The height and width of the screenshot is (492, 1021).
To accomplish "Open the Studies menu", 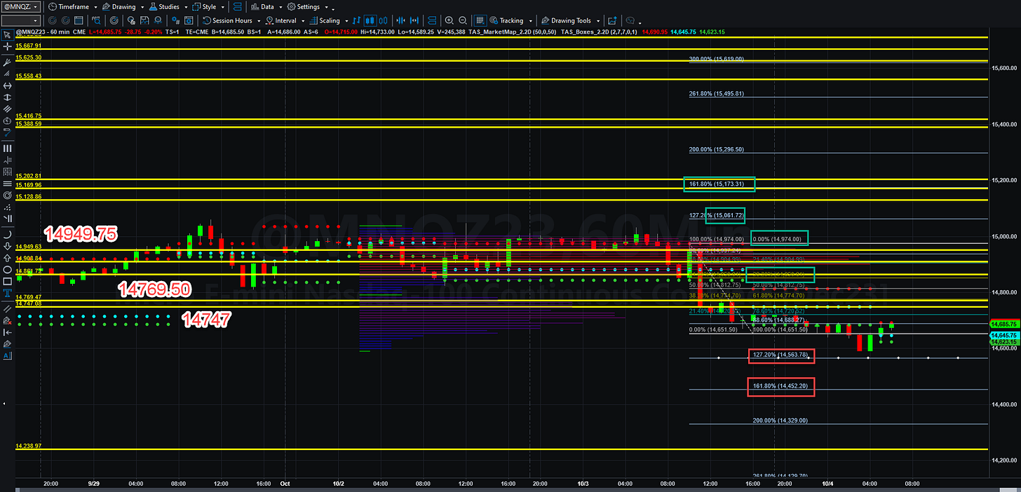I will click(167, 6).
